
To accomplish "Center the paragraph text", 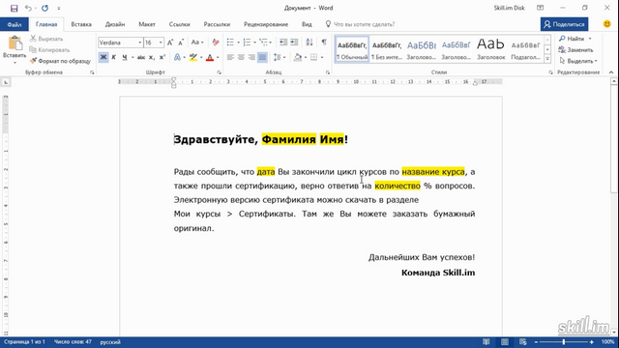I will (x=241, y=58).
